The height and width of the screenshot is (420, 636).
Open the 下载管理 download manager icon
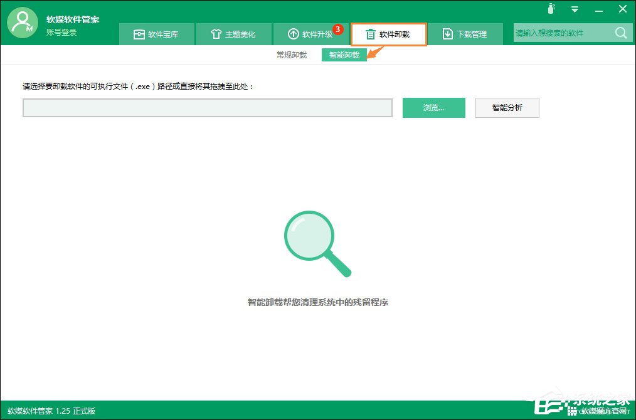pos(447,34)
